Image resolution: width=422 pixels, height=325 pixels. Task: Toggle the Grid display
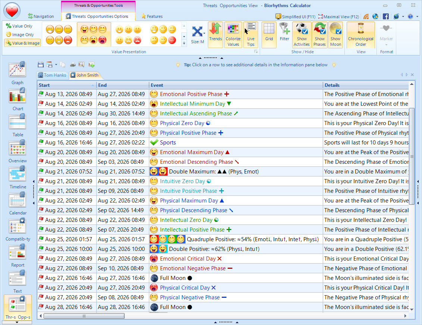(269, 35)
